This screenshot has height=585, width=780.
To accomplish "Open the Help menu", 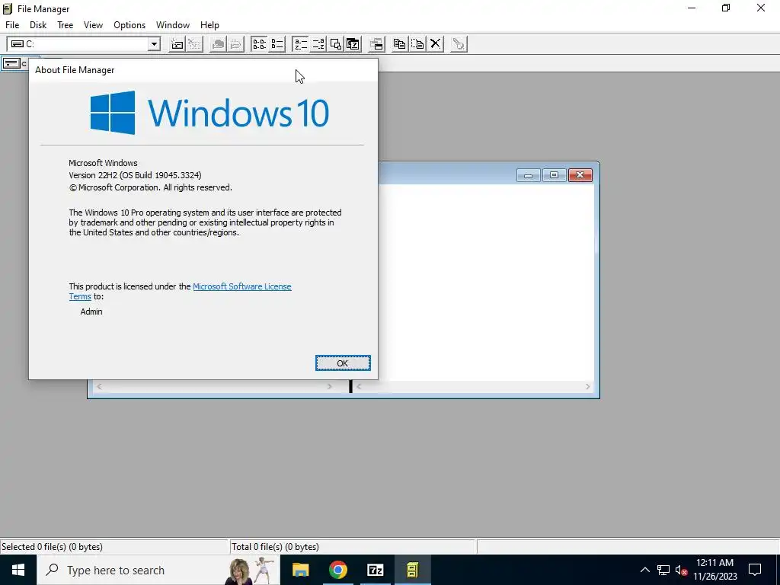I will (x=209, y=25).
